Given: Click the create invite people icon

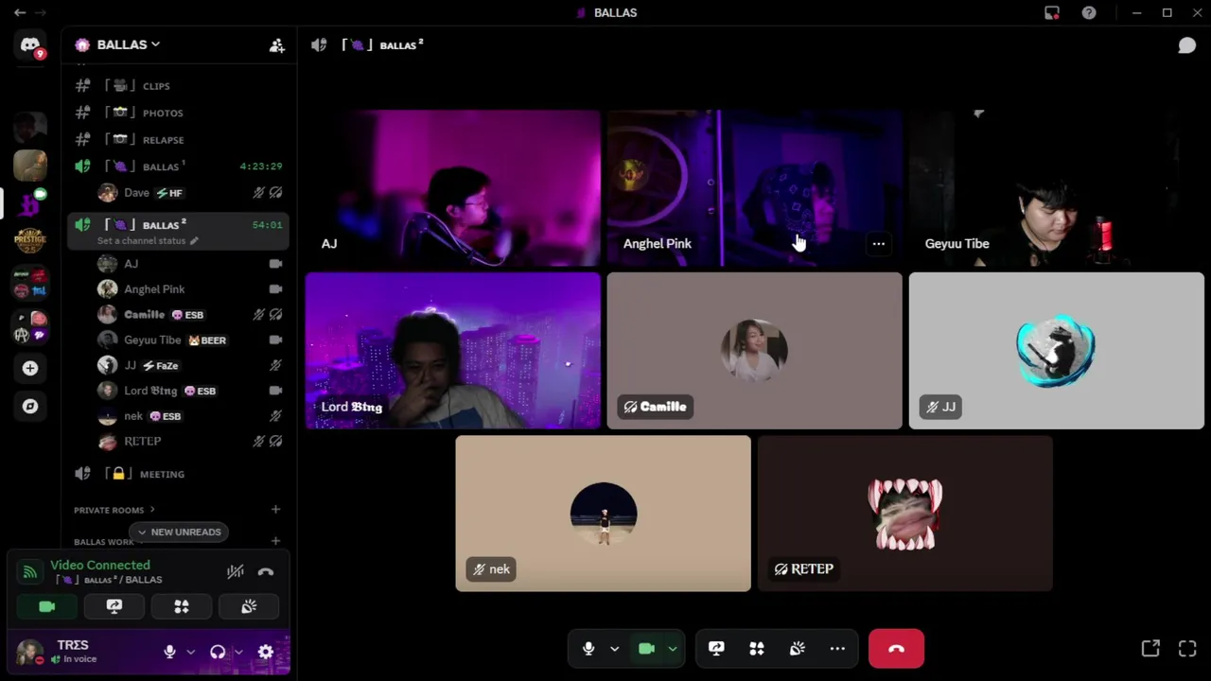Looking at the screenshot, I should pyautogui.click(x=276, y=44).
